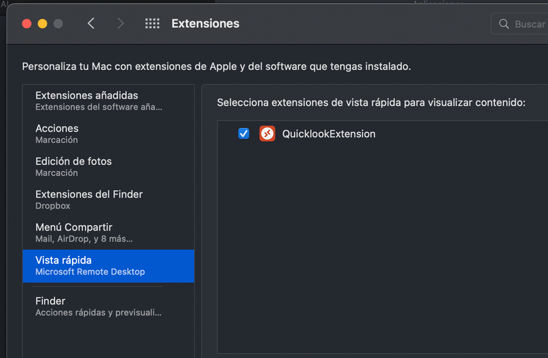Screen dimensions: 548x358
Task: Click the Extensiones window title
Action: coord(205,23)
